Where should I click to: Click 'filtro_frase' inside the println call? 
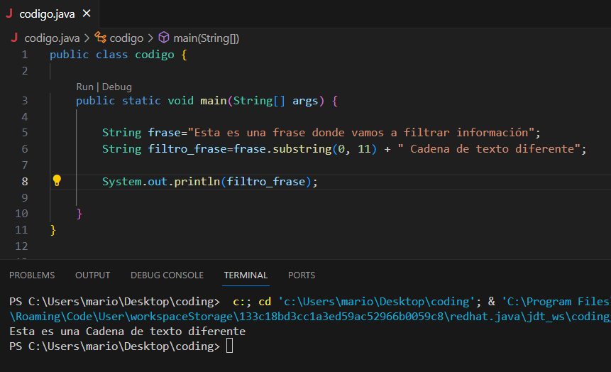266,182
